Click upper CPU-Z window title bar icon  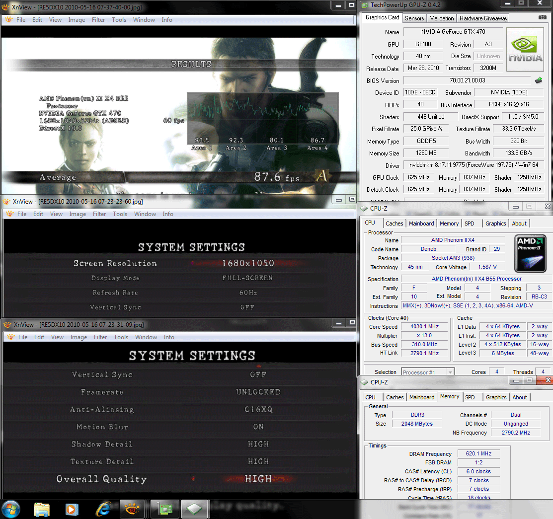(x=364, y=209)
